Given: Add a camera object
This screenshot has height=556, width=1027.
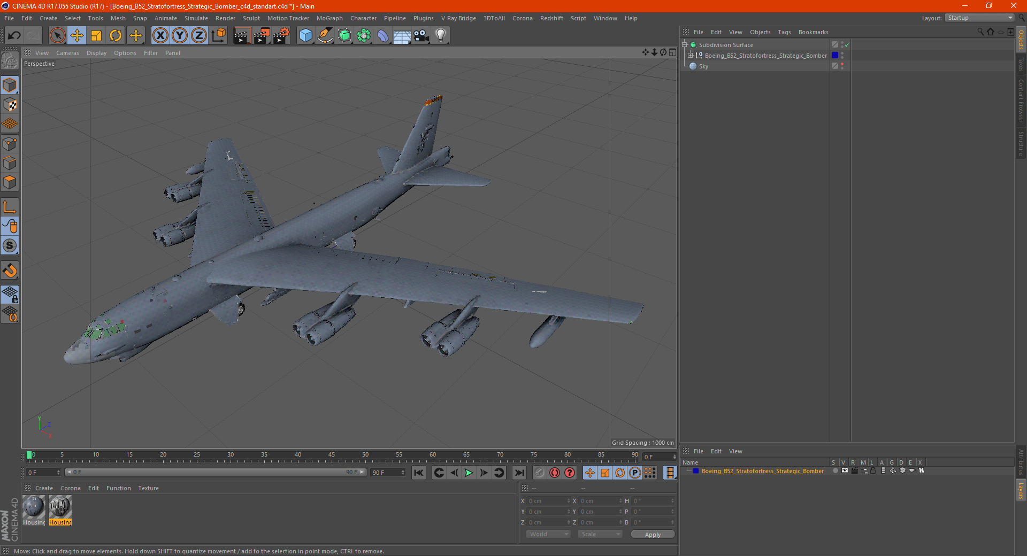Looking at the screenshot, I should [x=421, y=36].
